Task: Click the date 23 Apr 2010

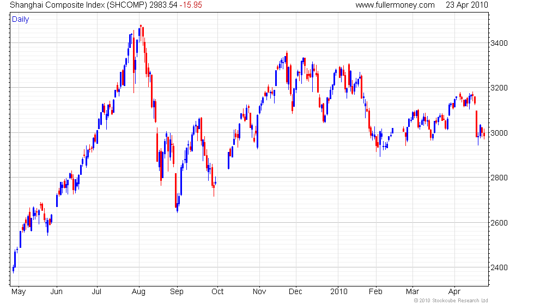Action: click(467, 5)
